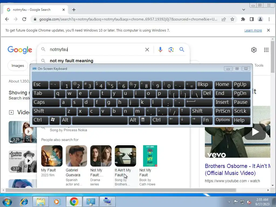Open the Windows Start orb
The width and height of the screenshot is (276, 207).
click(x=7, y=202)
